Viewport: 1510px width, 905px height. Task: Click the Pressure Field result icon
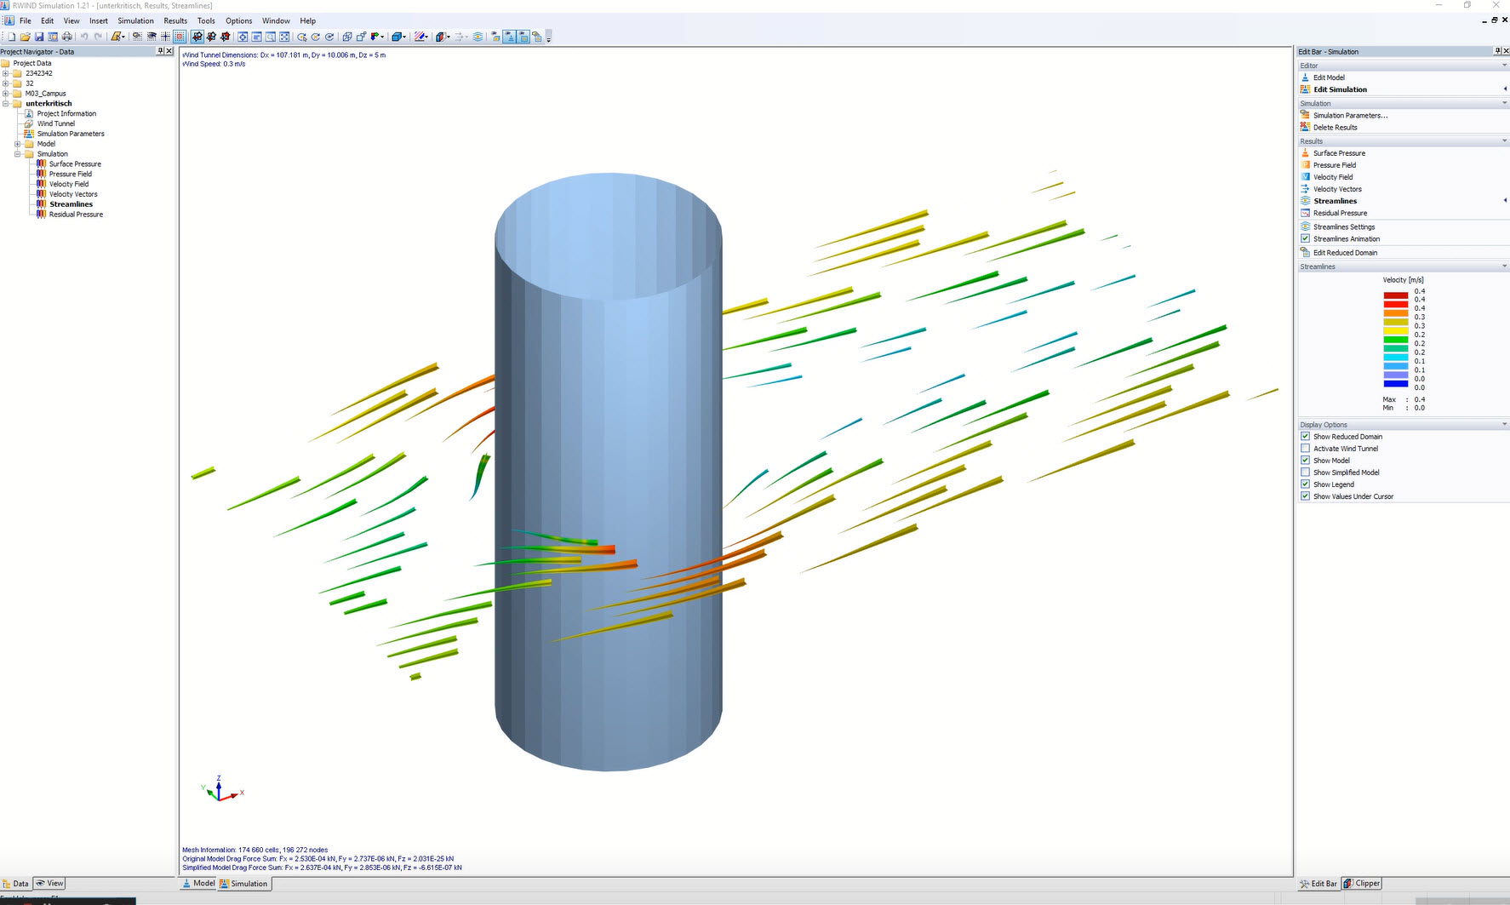1305,165
